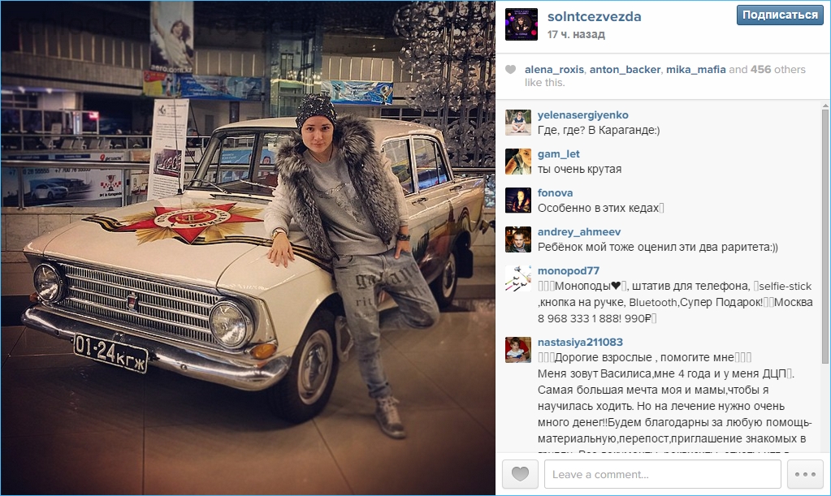Open mika_mafia profile from likes
This screenshot has width=831, height=496.
[696, 69]
